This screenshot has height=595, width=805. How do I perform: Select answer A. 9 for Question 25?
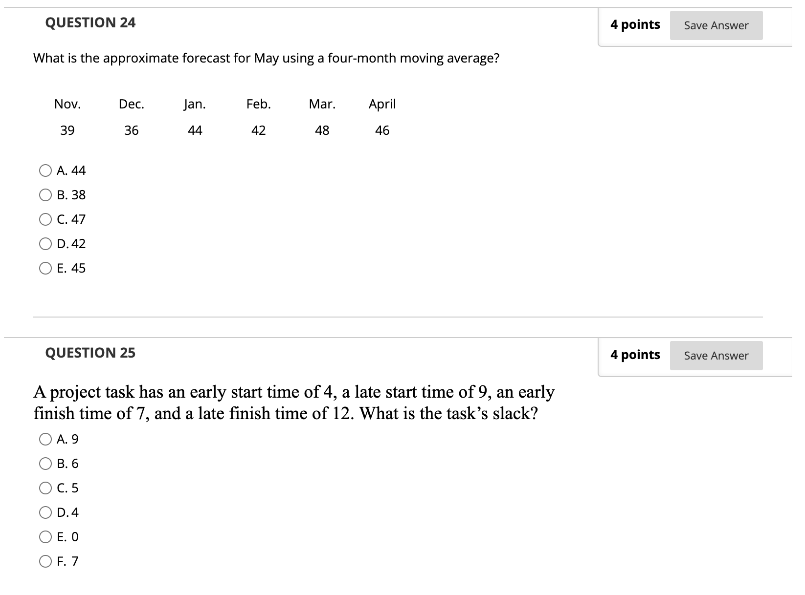[45, 440]
